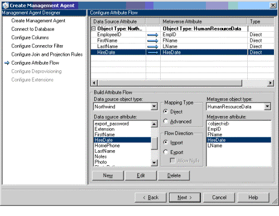The image size is (279, 216).
Task: Click the flow arrow in the HireDate row
Action: [153, 52]
